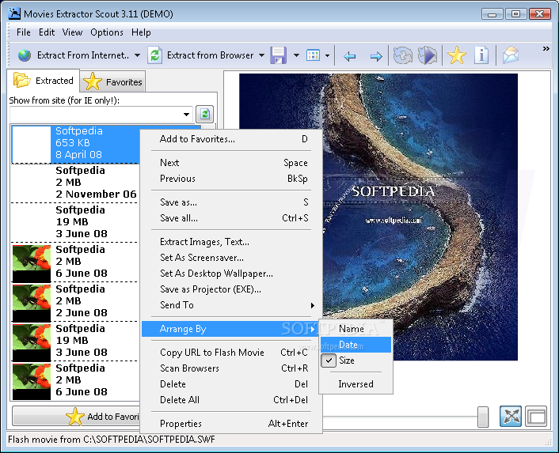
Task: Open the Show from site combo box
Action: tap(101, 114)
